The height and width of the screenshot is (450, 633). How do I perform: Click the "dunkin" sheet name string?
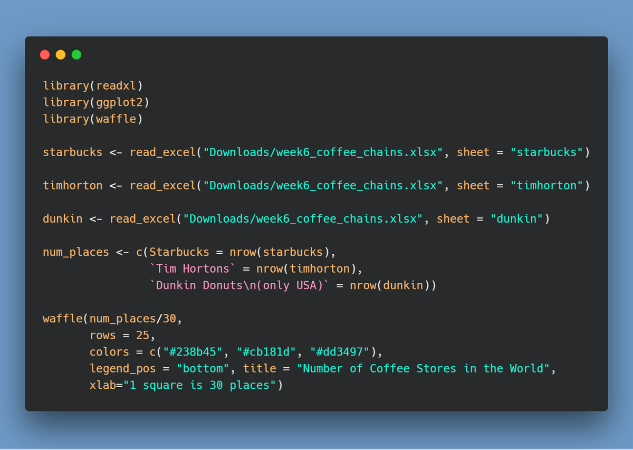pyautogui.click(x=516, y=219)
